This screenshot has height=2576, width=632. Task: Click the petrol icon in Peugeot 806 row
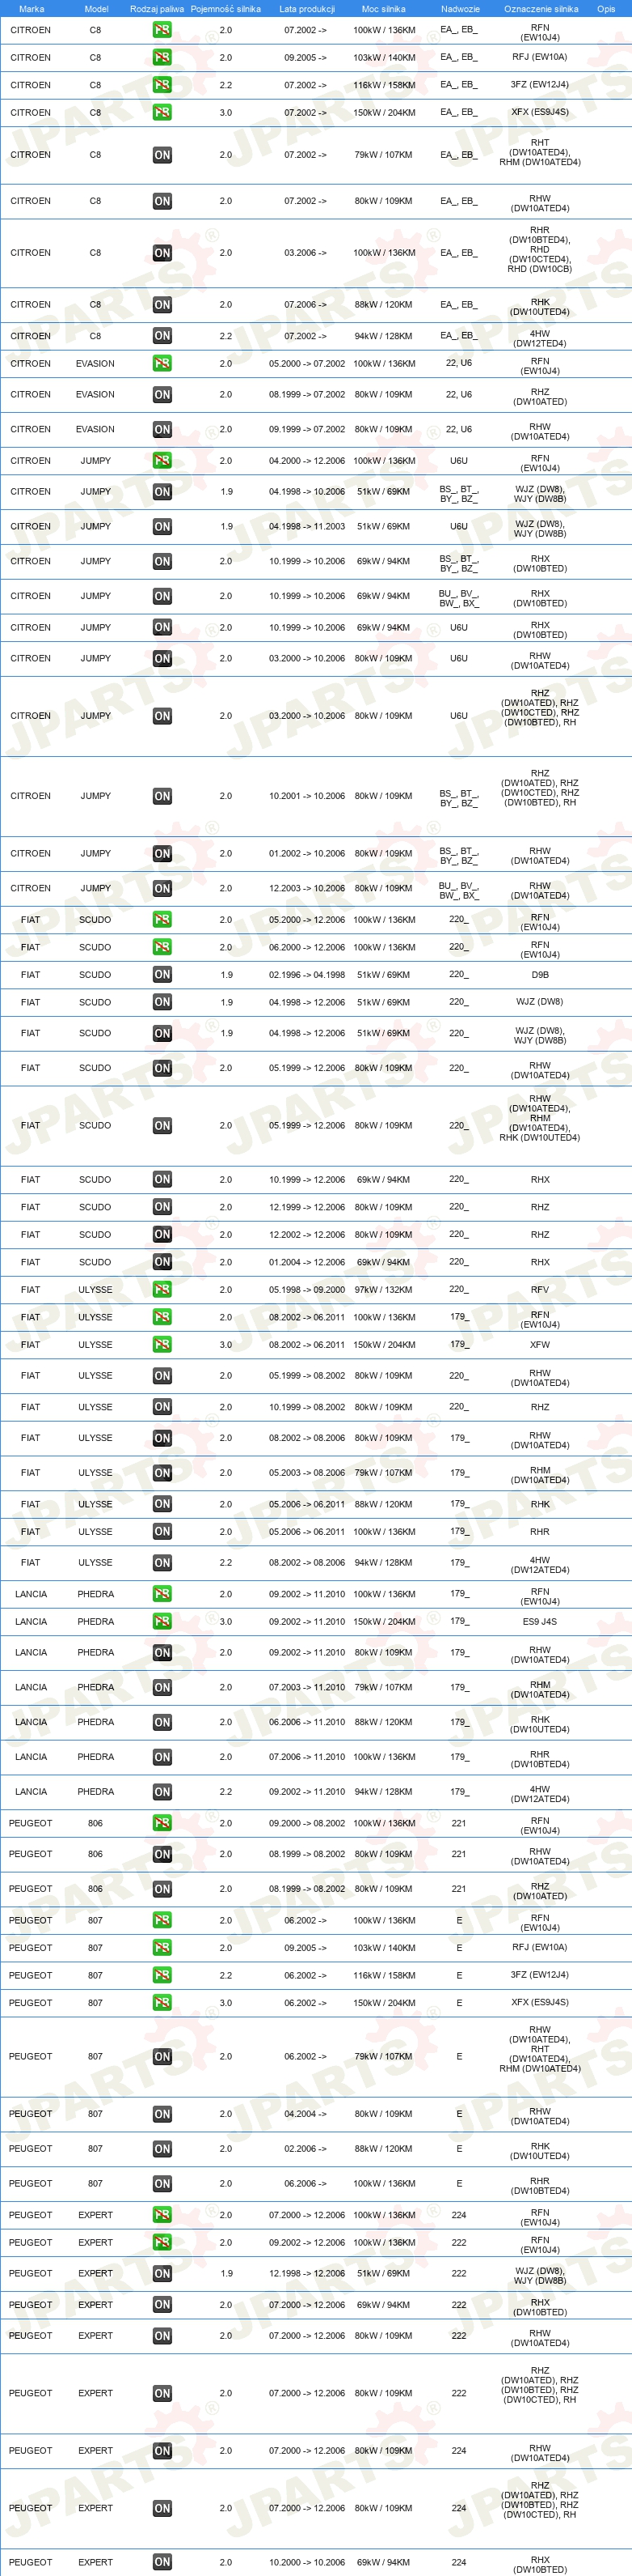point(162,1823)
